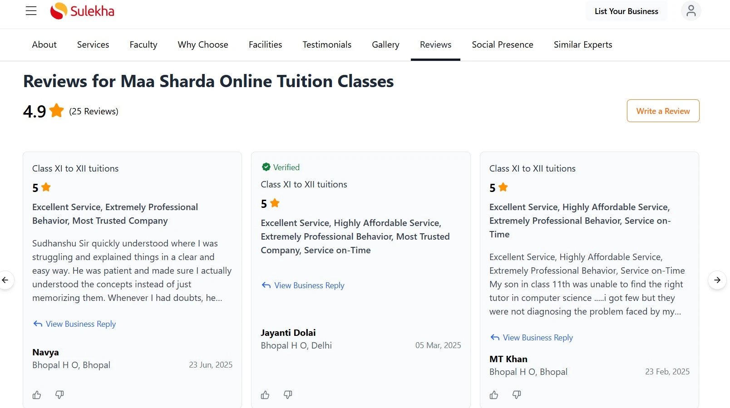Click the Verified badge on Jayanti's review
Viewport: 730px width, 408px height.
click(x=281, y=167)
